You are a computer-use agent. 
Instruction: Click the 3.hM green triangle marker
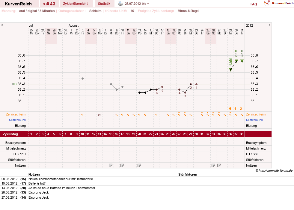pyautogui.click(x=242, y=61)
